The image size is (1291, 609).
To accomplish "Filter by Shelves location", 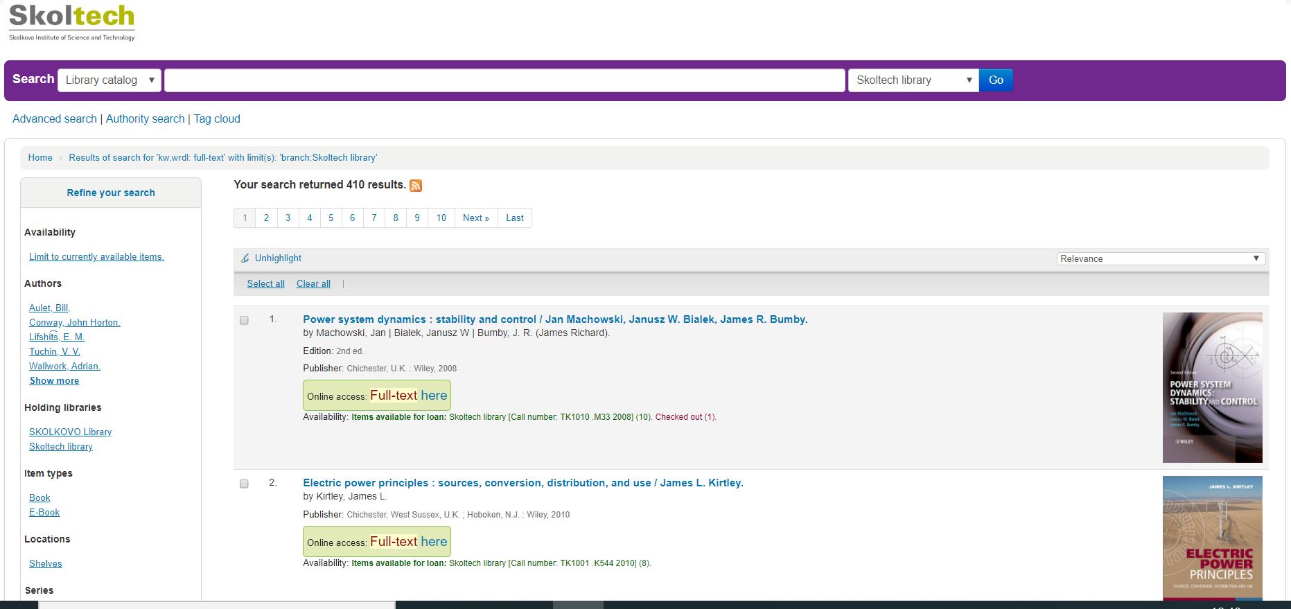I will click(45, 563).
